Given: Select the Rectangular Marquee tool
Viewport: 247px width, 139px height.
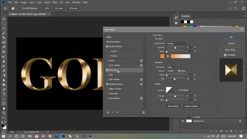Looking at the screenshot, I should pyautogui.click(x=4, y=24).
